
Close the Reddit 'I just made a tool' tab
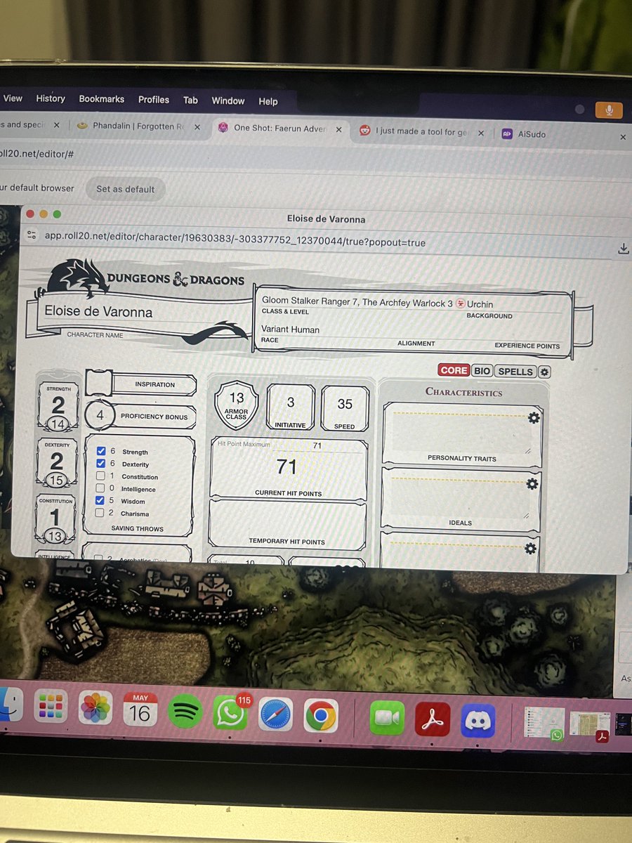coord(481,132)
